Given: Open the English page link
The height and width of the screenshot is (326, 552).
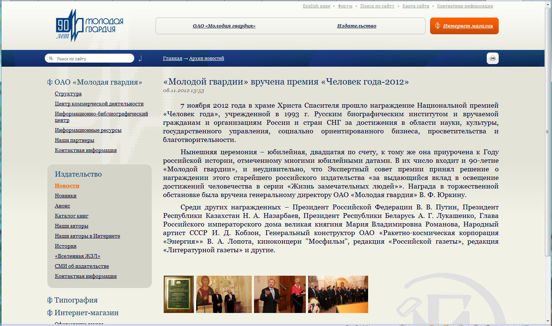Looking at the screenshot, I should 316,6.
